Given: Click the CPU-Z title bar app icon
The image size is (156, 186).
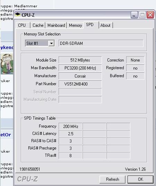Looking at the screenshot, I should [x=18, y=15].
